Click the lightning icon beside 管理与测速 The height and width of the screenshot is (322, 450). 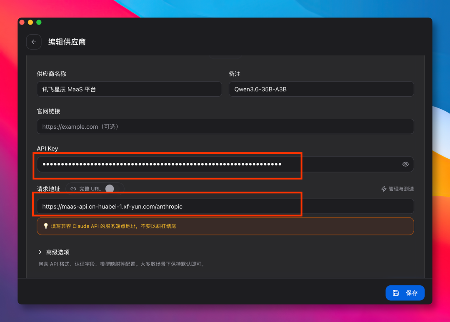384,189
